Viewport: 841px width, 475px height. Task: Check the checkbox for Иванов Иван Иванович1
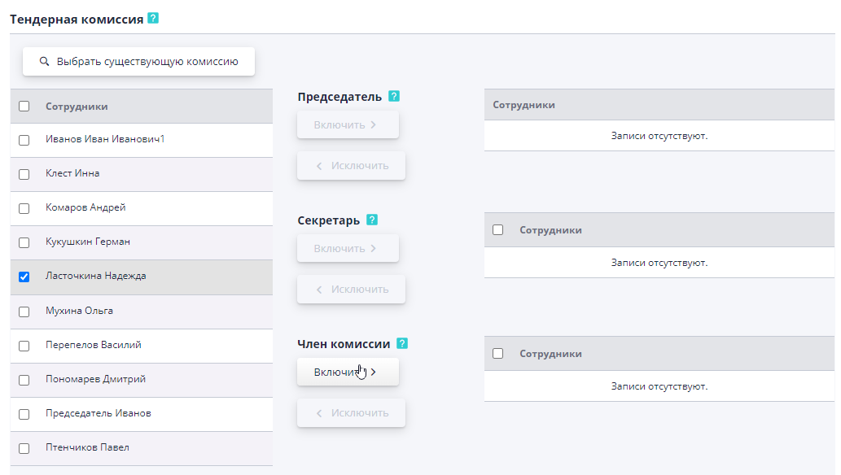(x=24, y=139)
